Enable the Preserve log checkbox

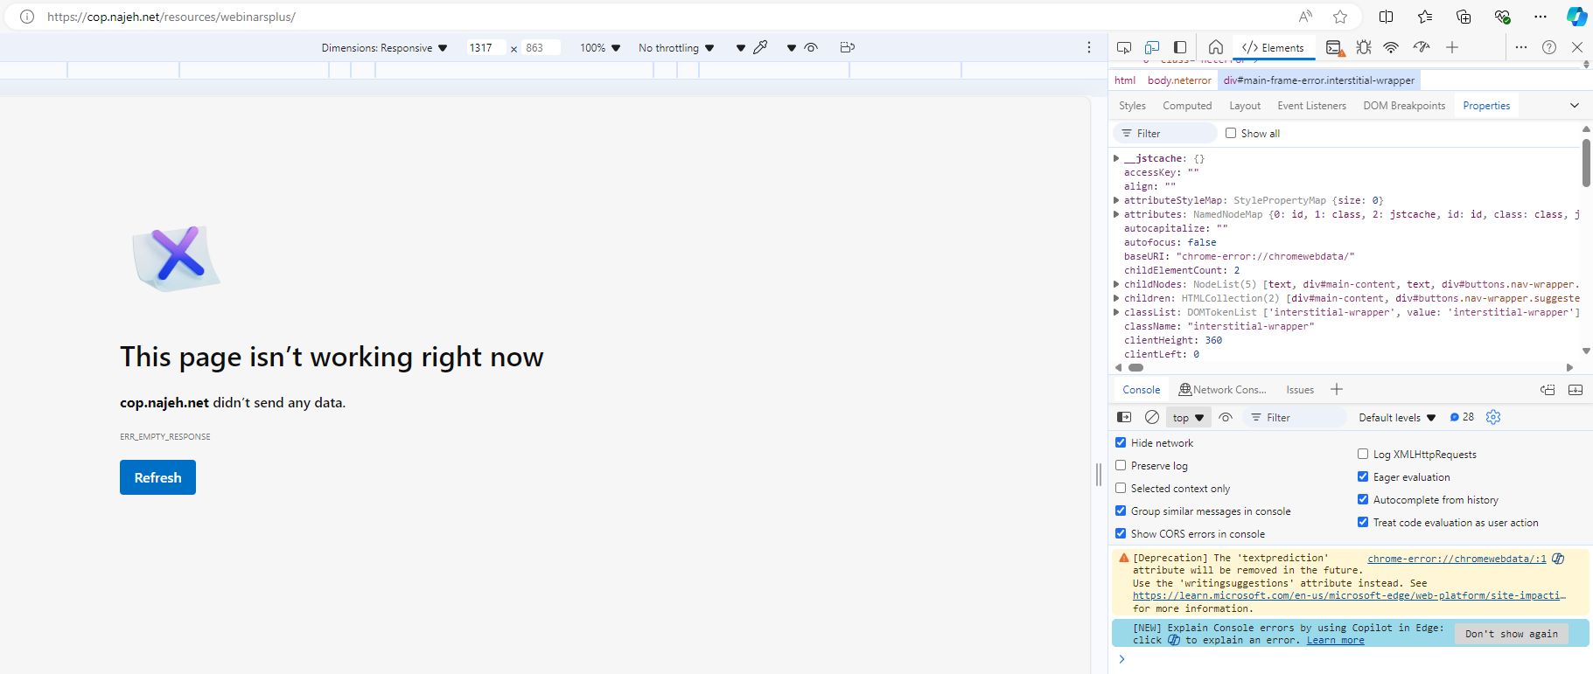pos(1121,466)
